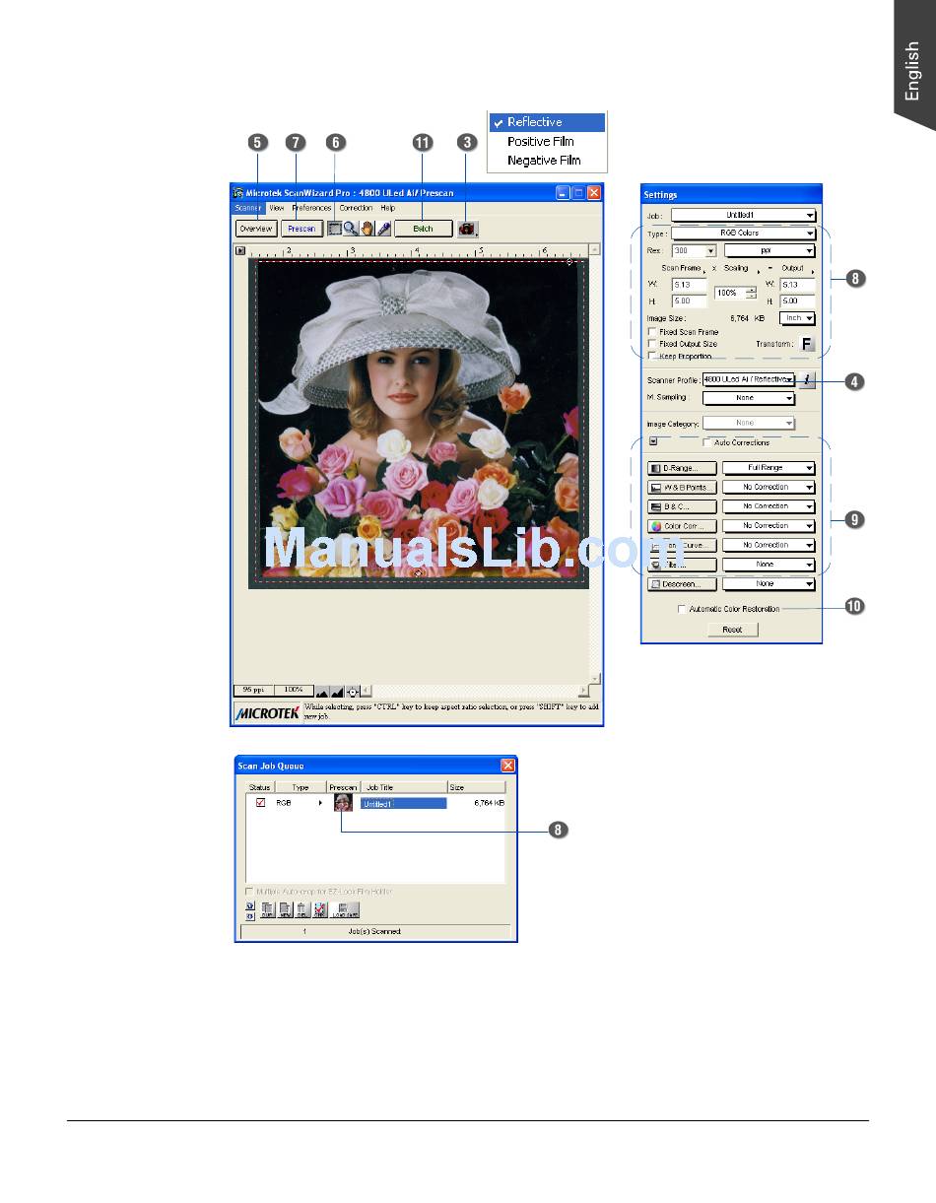Click the Overview button
936x1203 pixels.
coord(256,229)
